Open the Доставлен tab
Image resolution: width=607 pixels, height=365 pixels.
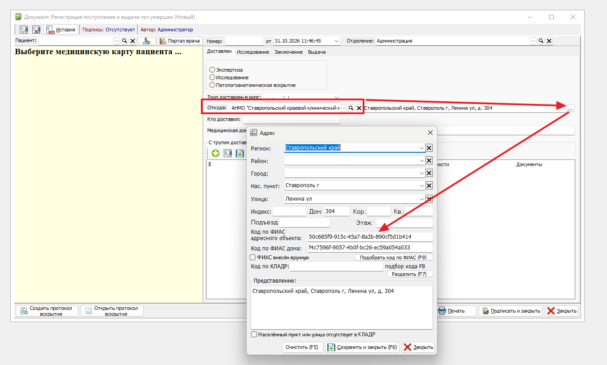219,52
